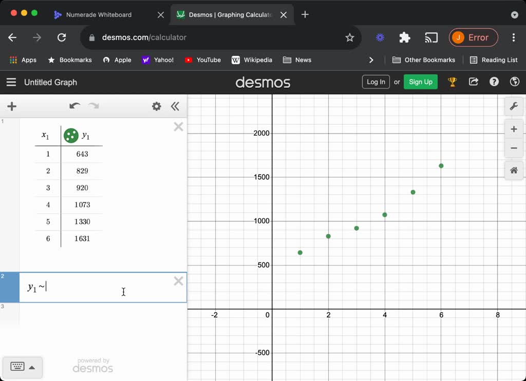Click the Log In button
Viewport: 526px width, 381px height.
(375, 82)
